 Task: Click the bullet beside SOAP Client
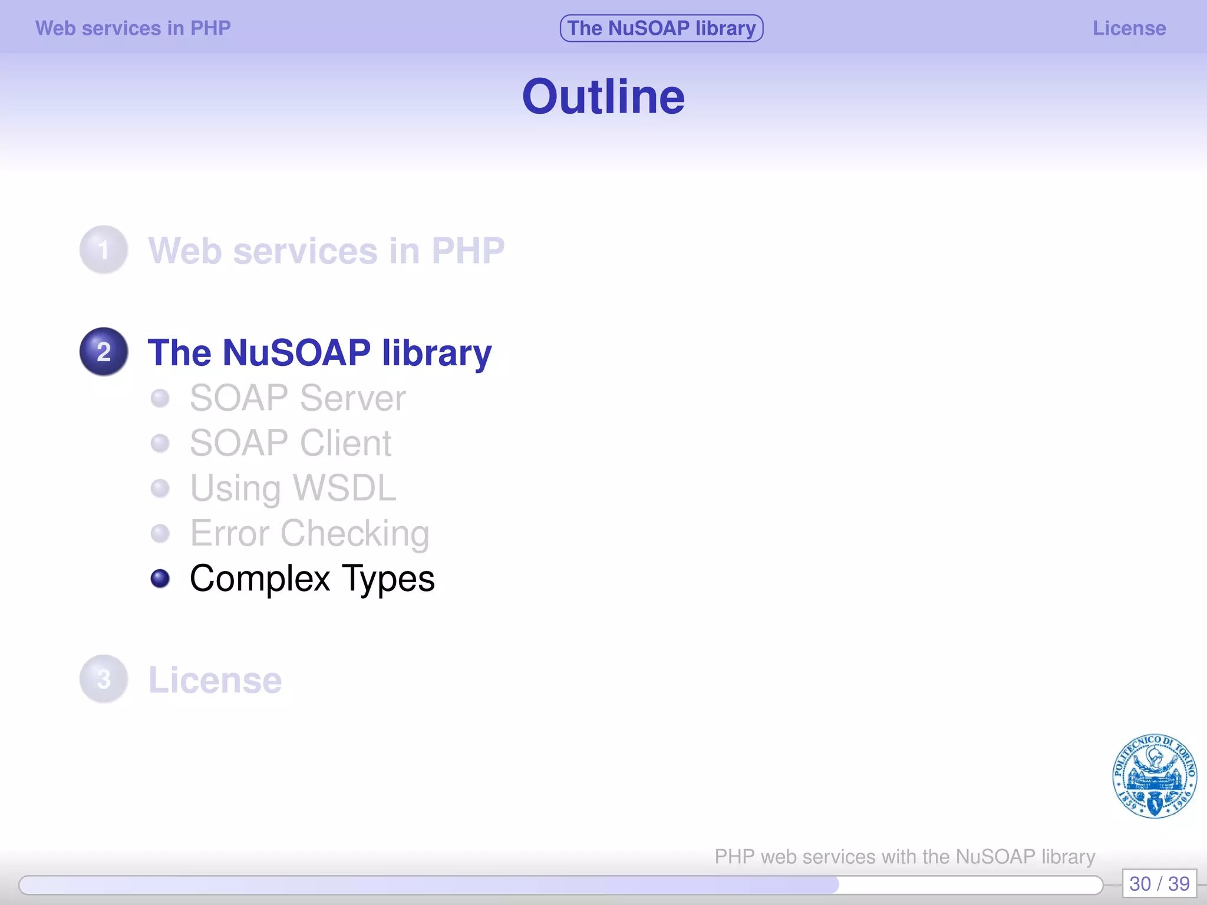click(160, 443)
